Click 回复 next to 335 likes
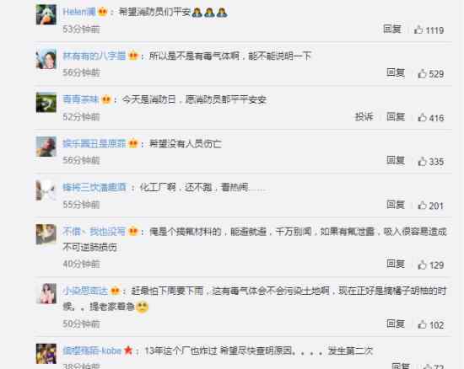The width and height of the screenshot is (464, 369). click(x=396, y=160)
